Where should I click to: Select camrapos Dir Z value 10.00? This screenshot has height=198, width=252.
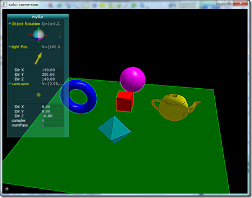coord(52,116)
